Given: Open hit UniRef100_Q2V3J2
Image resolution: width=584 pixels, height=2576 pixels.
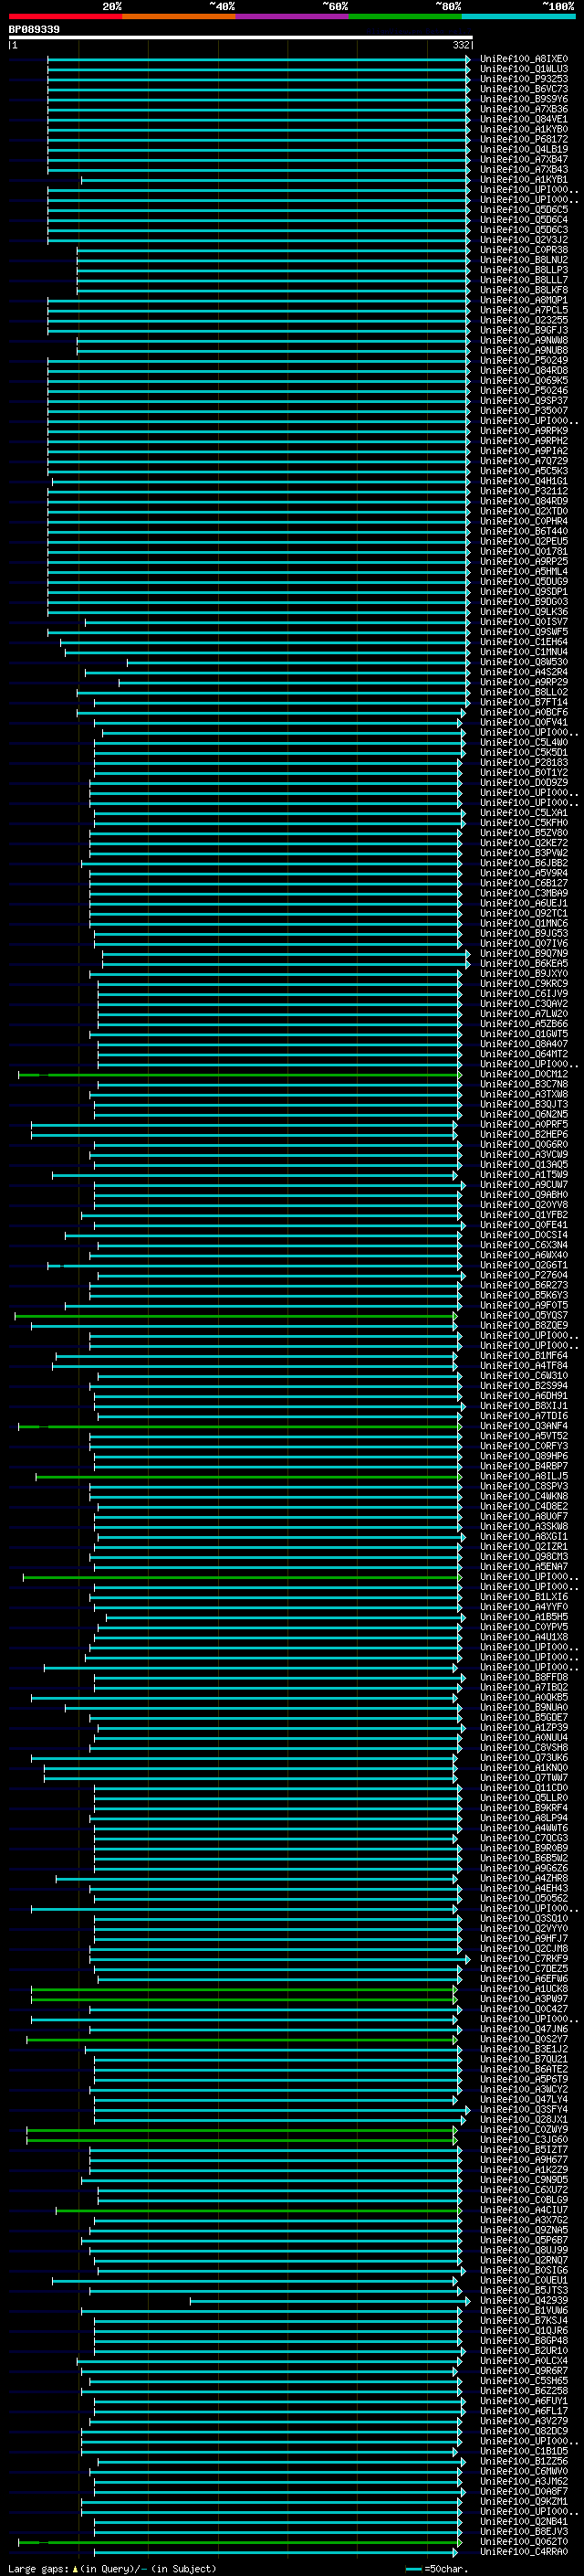Looking at the screenshot, I should pos(524,240).
